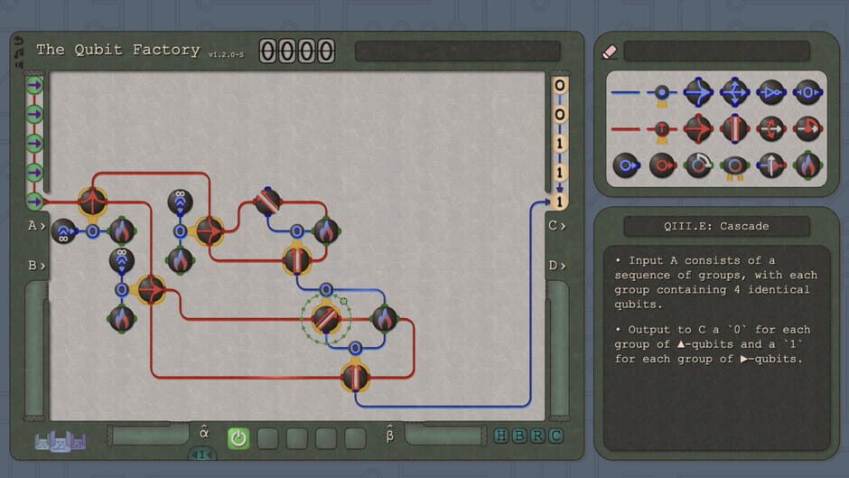849x478 pixels.
Task: Pick the red half-turn gate with white arrow
Action: tap(807, 129)
